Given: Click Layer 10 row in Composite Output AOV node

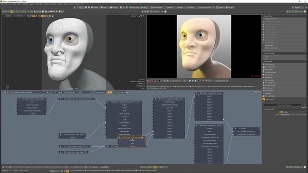Looking at the screenshot, I should point(169,108).
